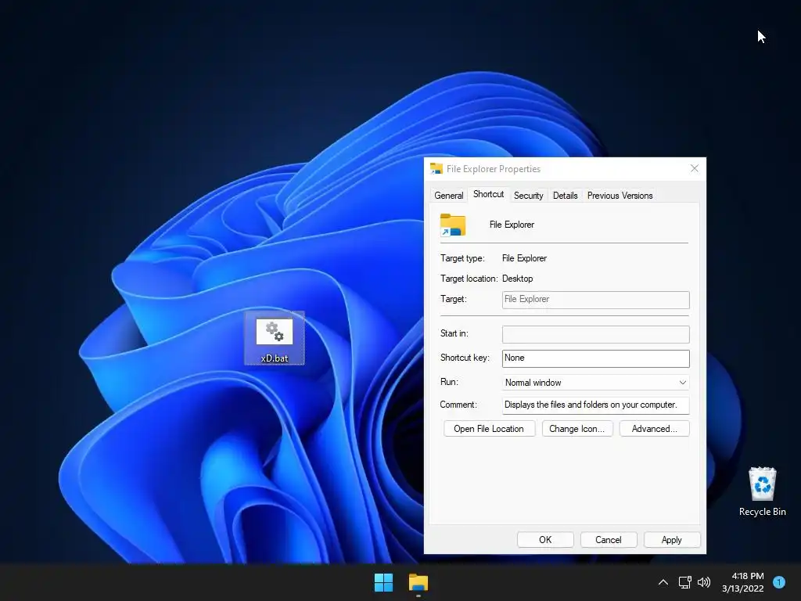Confirm with the OK button
This screenshot has width=801, height=601.
point(545,540)
